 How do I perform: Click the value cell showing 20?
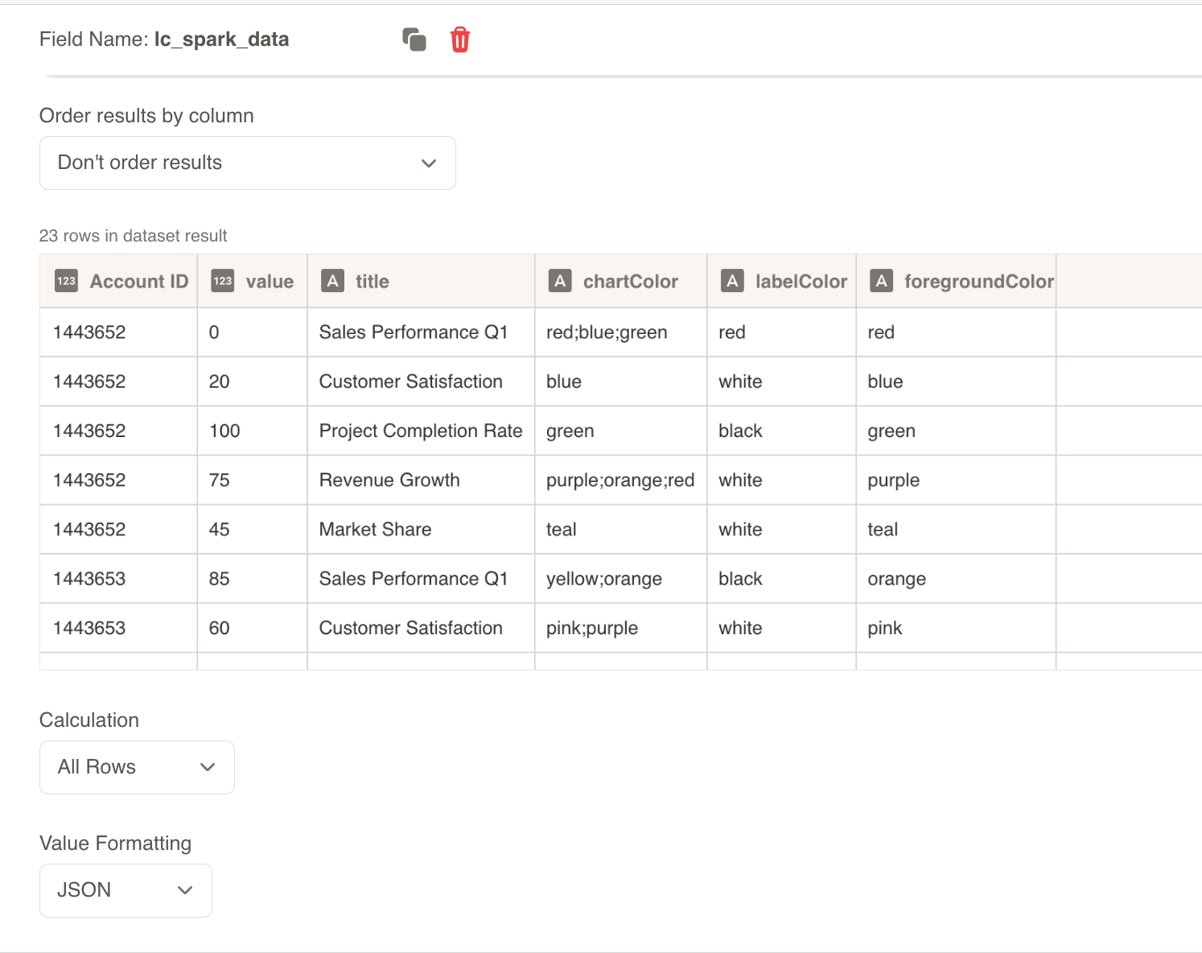253,382
